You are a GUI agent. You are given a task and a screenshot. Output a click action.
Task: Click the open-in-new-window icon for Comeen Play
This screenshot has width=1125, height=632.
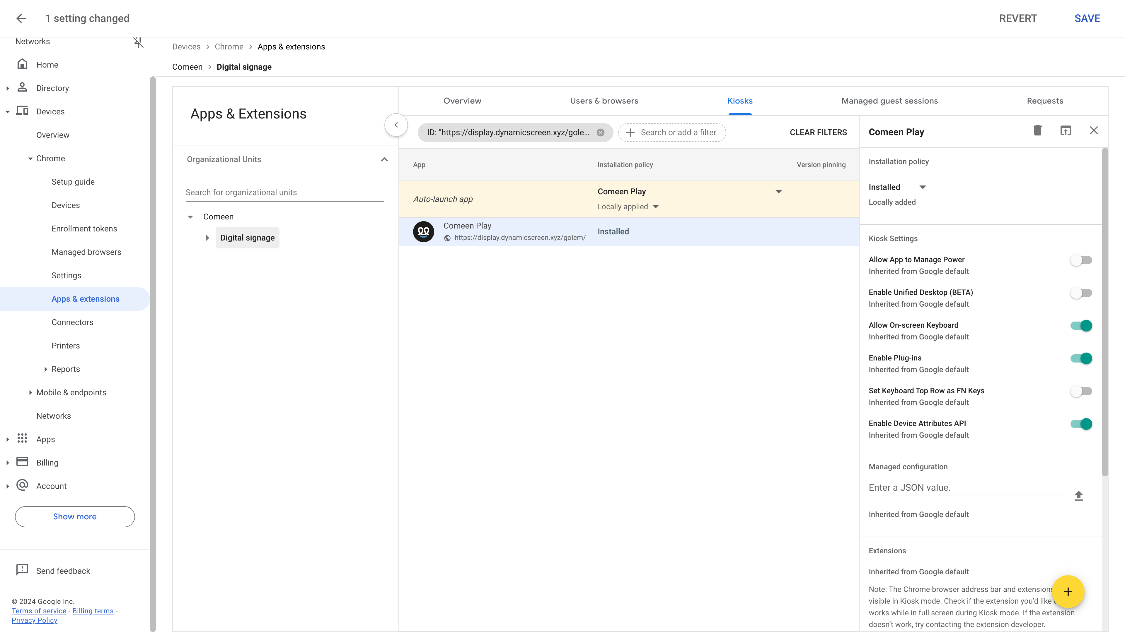click(1066, 130)
